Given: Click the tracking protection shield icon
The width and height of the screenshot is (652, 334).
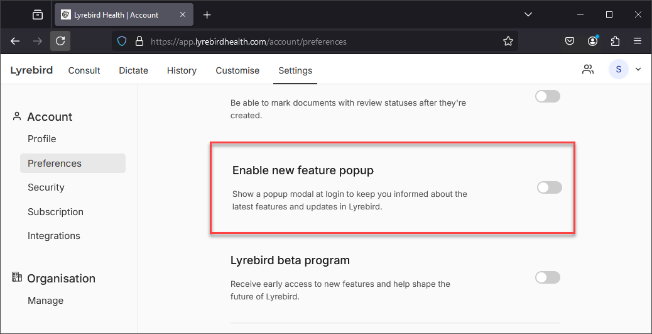Looking at the screenshot, I should (x=121, y=42).
